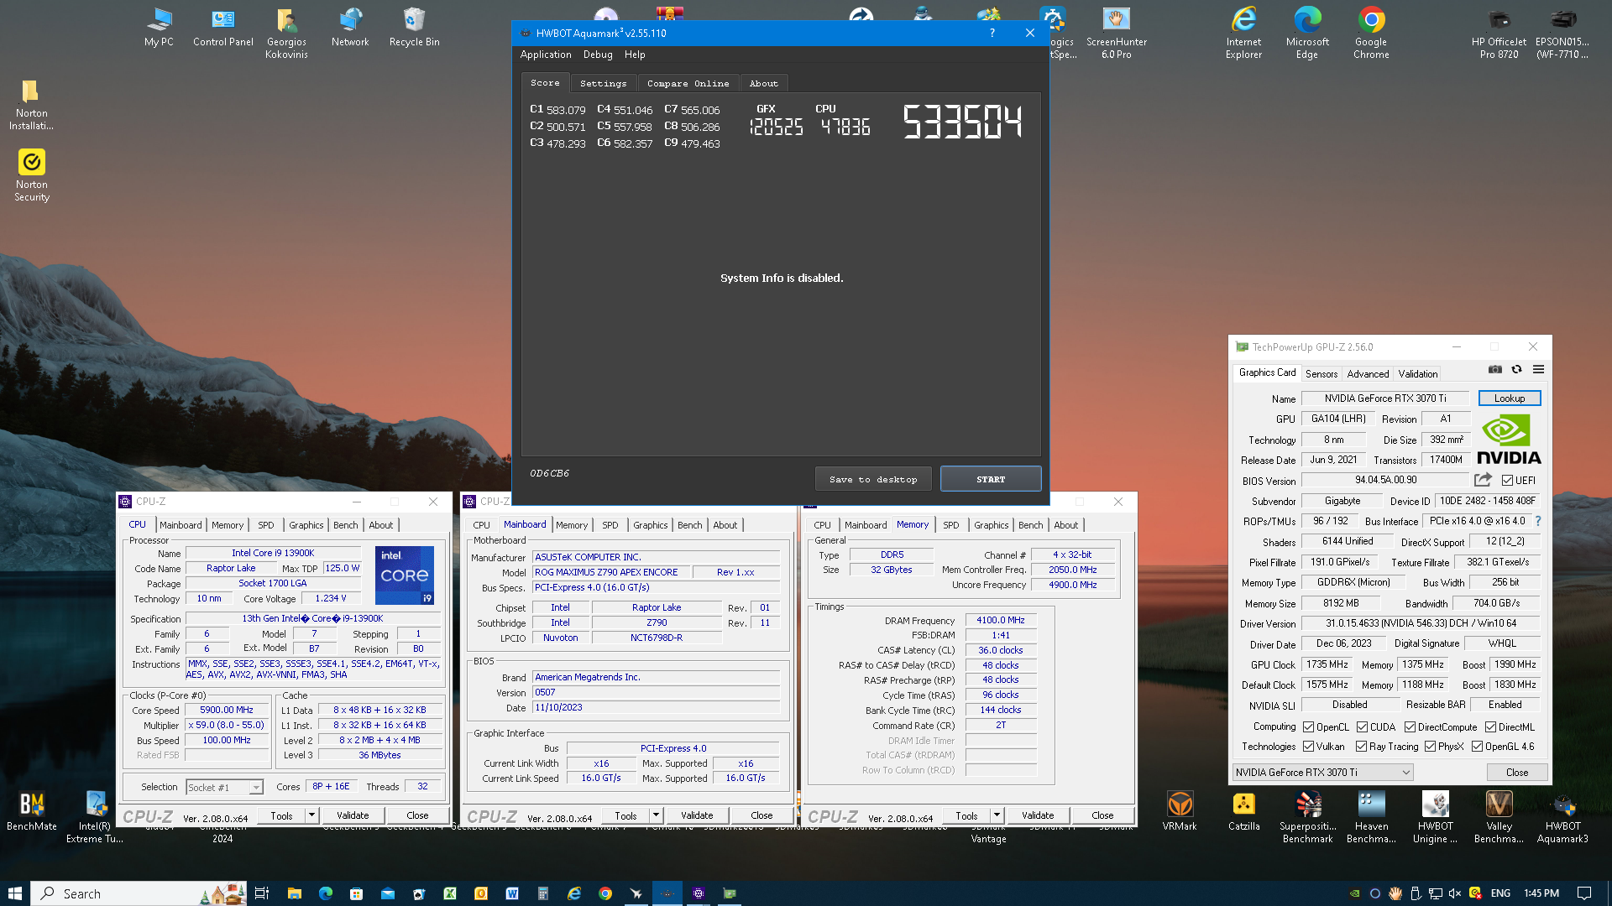
Task: Expand the Tools arrow in the CPU window
Action: [311, 815]
